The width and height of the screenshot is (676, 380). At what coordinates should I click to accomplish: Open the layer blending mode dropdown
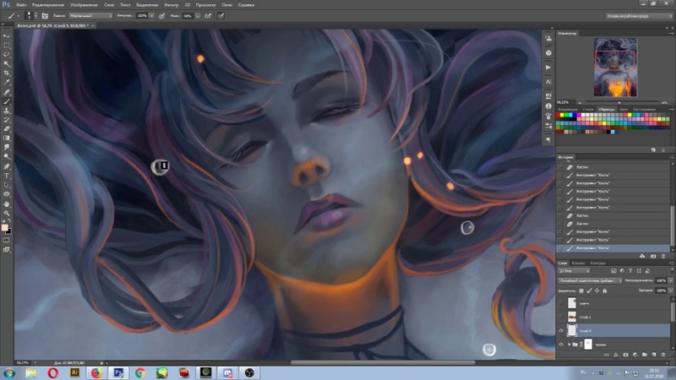[590, 280]
